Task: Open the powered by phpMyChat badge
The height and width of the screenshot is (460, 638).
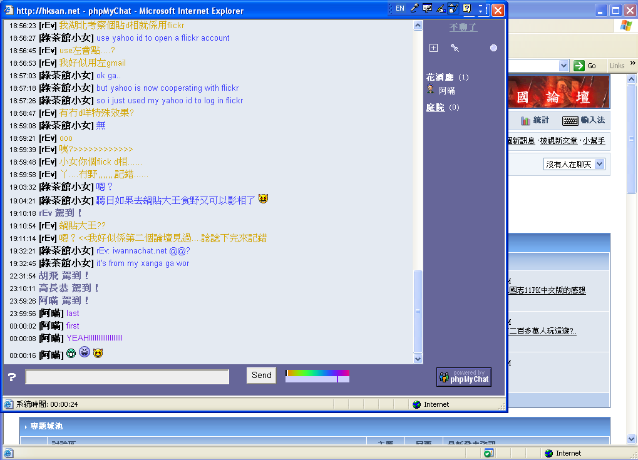Action: pos(464,377)
